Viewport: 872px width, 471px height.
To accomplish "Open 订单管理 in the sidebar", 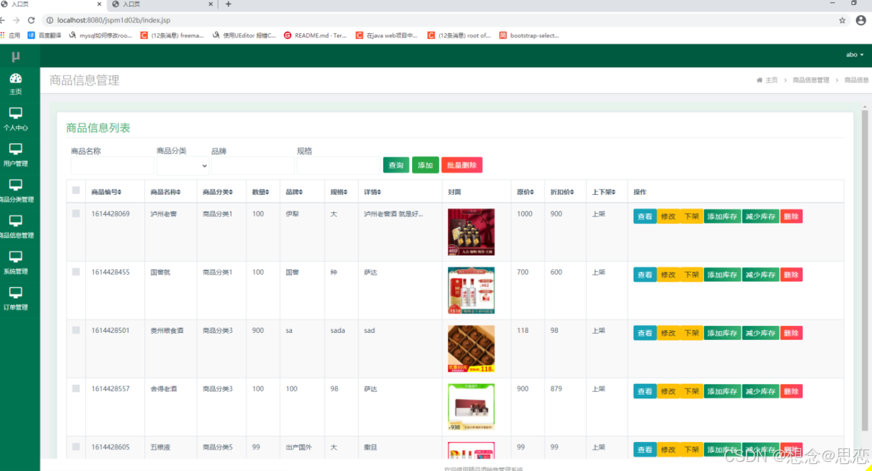I will point(15,299).
